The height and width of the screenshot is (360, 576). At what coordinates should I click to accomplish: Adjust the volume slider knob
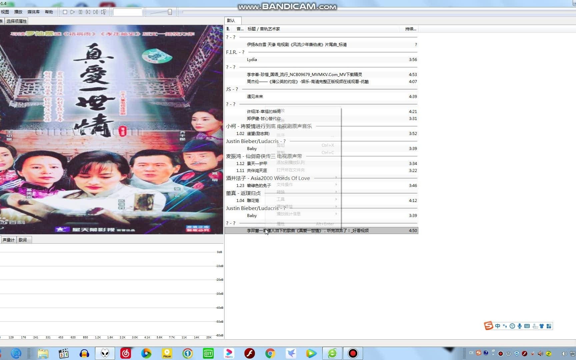(170, 12)
